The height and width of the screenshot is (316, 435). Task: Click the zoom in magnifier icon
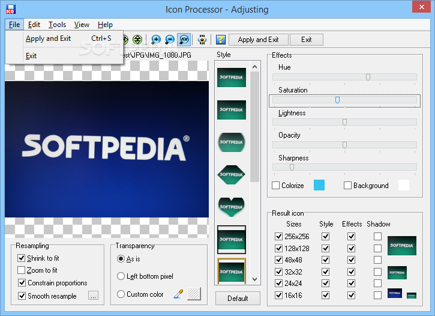pos(156,40)
